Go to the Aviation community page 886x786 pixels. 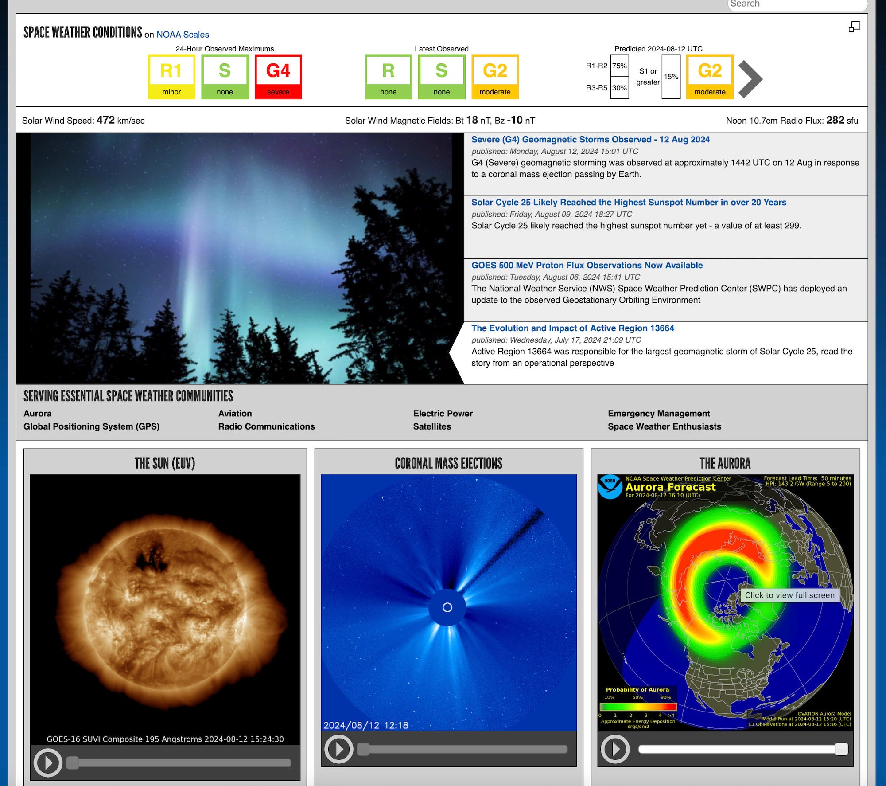point(235,413)
